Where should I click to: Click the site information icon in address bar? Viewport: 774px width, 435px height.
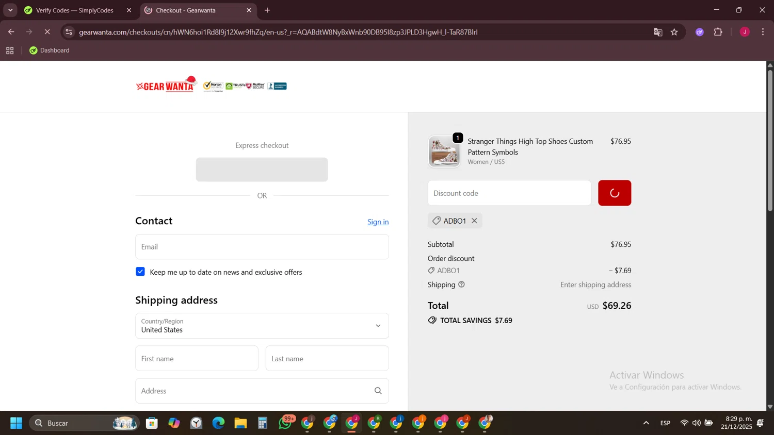(x=69, y=32)
